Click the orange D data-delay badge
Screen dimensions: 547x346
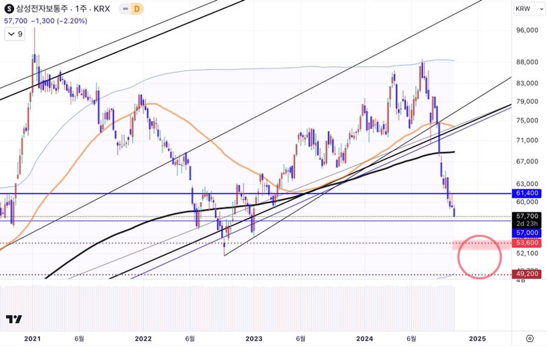[138, 9]
